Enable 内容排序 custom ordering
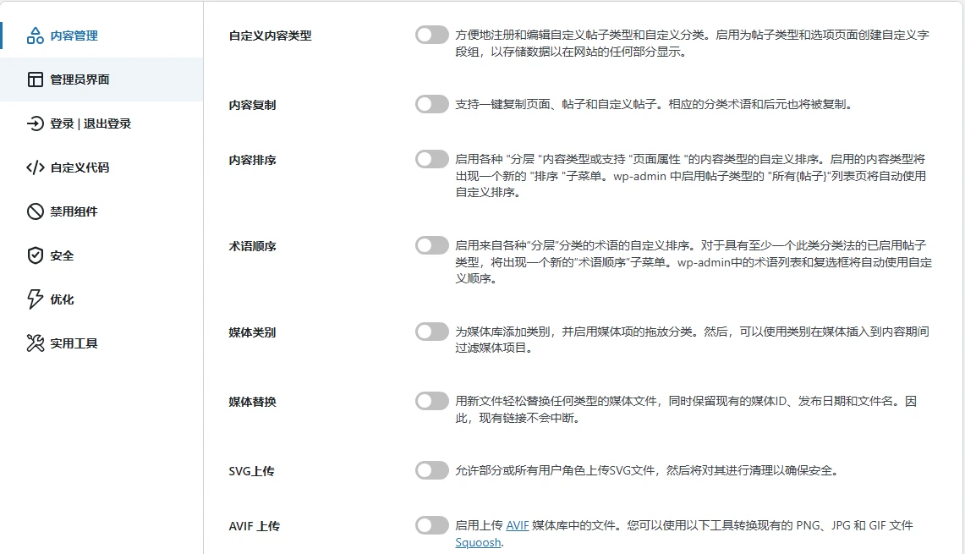The width and height of the screenshot is (965, 554). 431,157
